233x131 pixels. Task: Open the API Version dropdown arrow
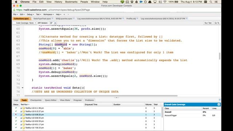55,23
